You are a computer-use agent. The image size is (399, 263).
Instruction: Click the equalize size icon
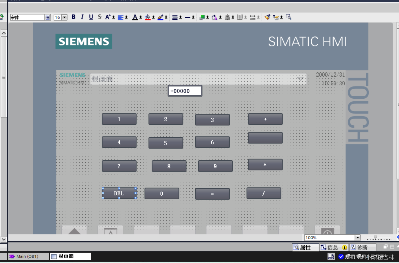point(252,17)
